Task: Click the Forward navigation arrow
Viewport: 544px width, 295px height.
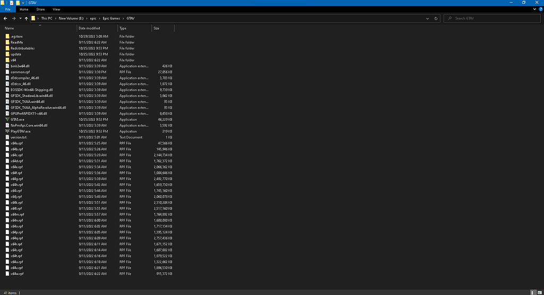Action: click(13, 19)
